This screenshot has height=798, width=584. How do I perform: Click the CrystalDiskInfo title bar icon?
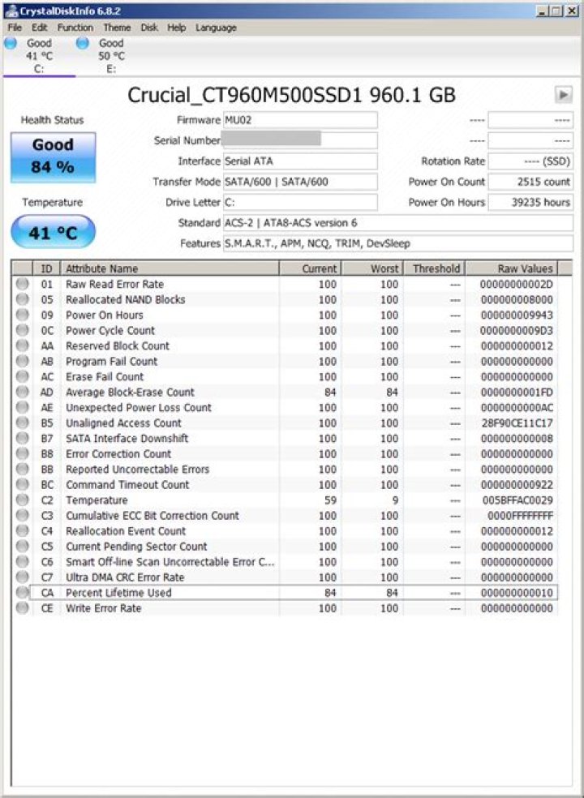click(x=11, y=11)
